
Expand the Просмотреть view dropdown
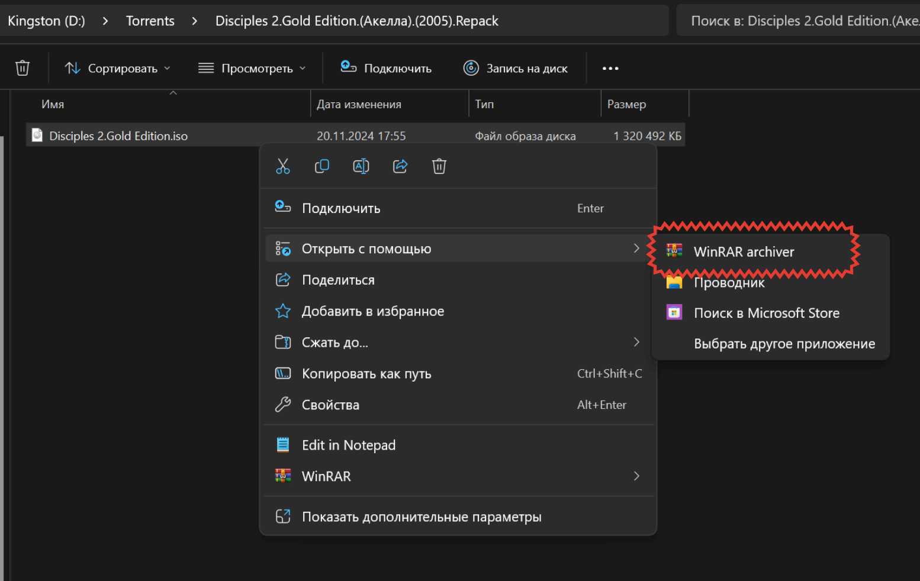click(x=252, y=69)
